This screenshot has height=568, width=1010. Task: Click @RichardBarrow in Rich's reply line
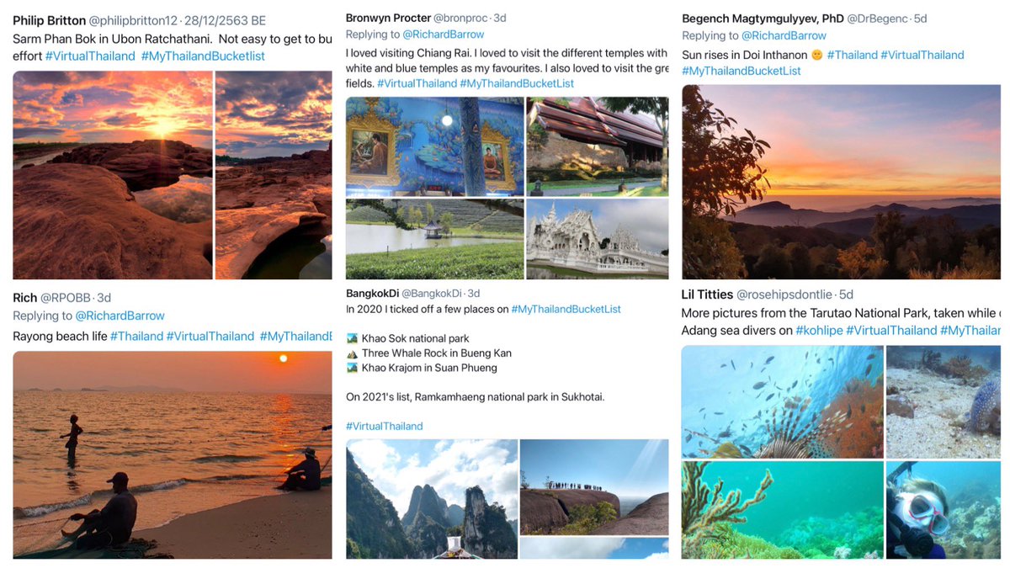click(120, 316)
